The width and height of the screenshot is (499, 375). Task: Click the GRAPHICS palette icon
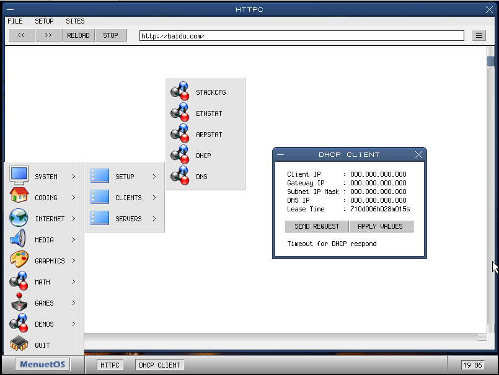(19, 260)
